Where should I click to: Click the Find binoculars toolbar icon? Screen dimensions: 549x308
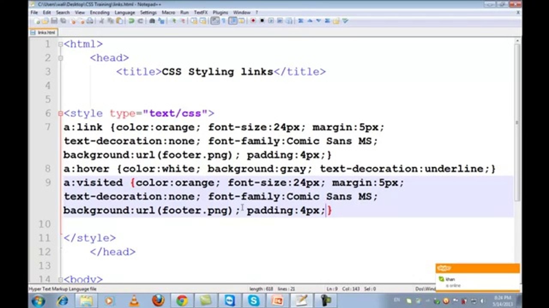click(x=152, y=21)
